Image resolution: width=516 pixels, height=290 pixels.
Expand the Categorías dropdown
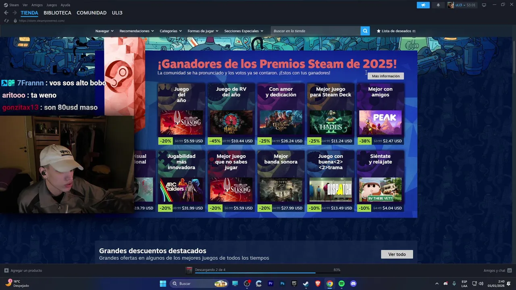tap(171, 31)
